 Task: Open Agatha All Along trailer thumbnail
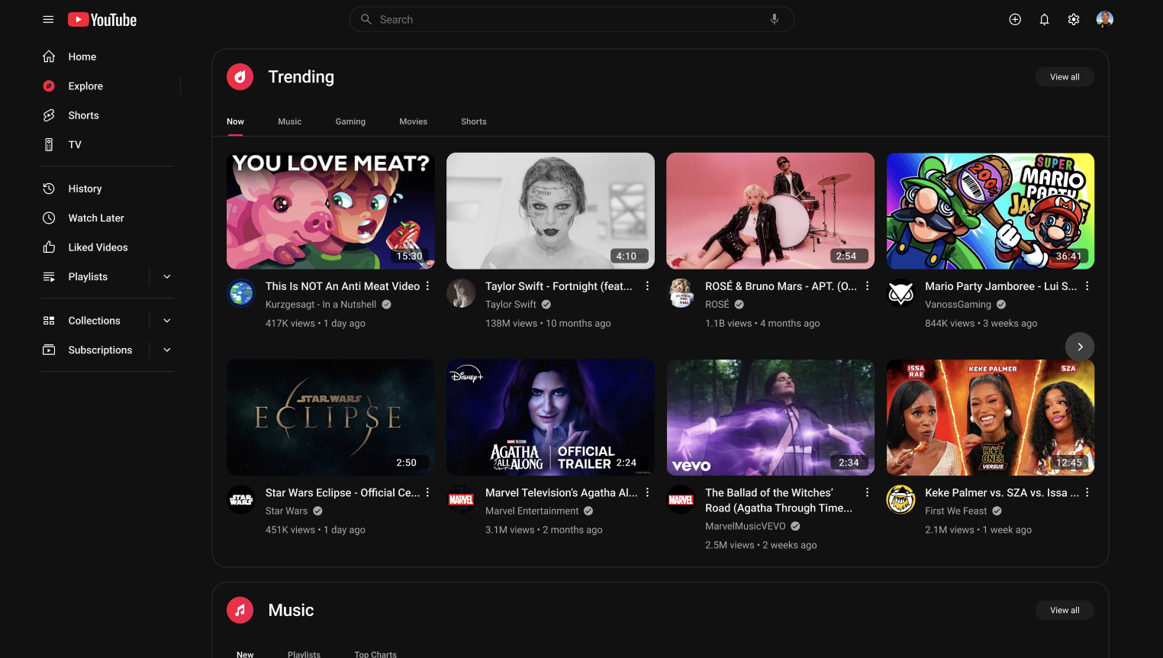click(550, 418)
